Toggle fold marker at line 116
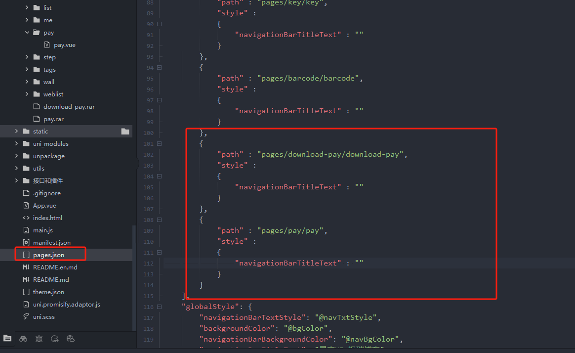Image resolution: width=575 pixels, height=353 pixels. coord(159,307)
